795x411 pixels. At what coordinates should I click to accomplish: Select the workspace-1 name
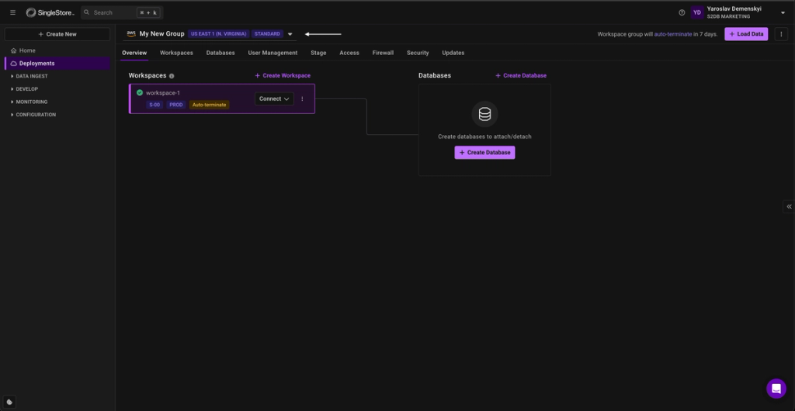[x=163, y=92]
